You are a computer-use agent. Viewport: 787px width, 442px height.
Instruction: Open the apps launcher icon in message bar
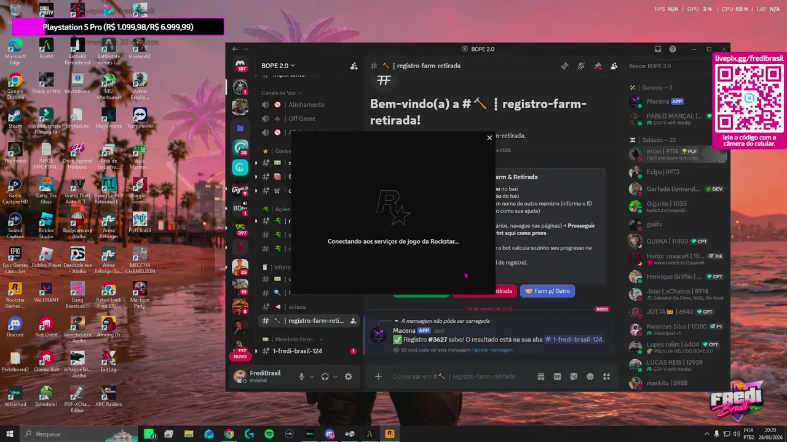tap(606, 376)
